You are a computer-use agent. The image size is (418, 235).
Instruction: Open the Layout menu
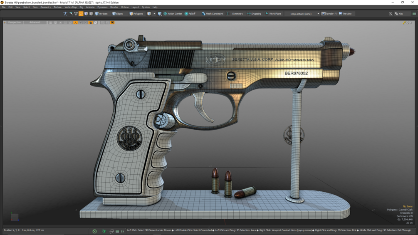tap(135, 7)
